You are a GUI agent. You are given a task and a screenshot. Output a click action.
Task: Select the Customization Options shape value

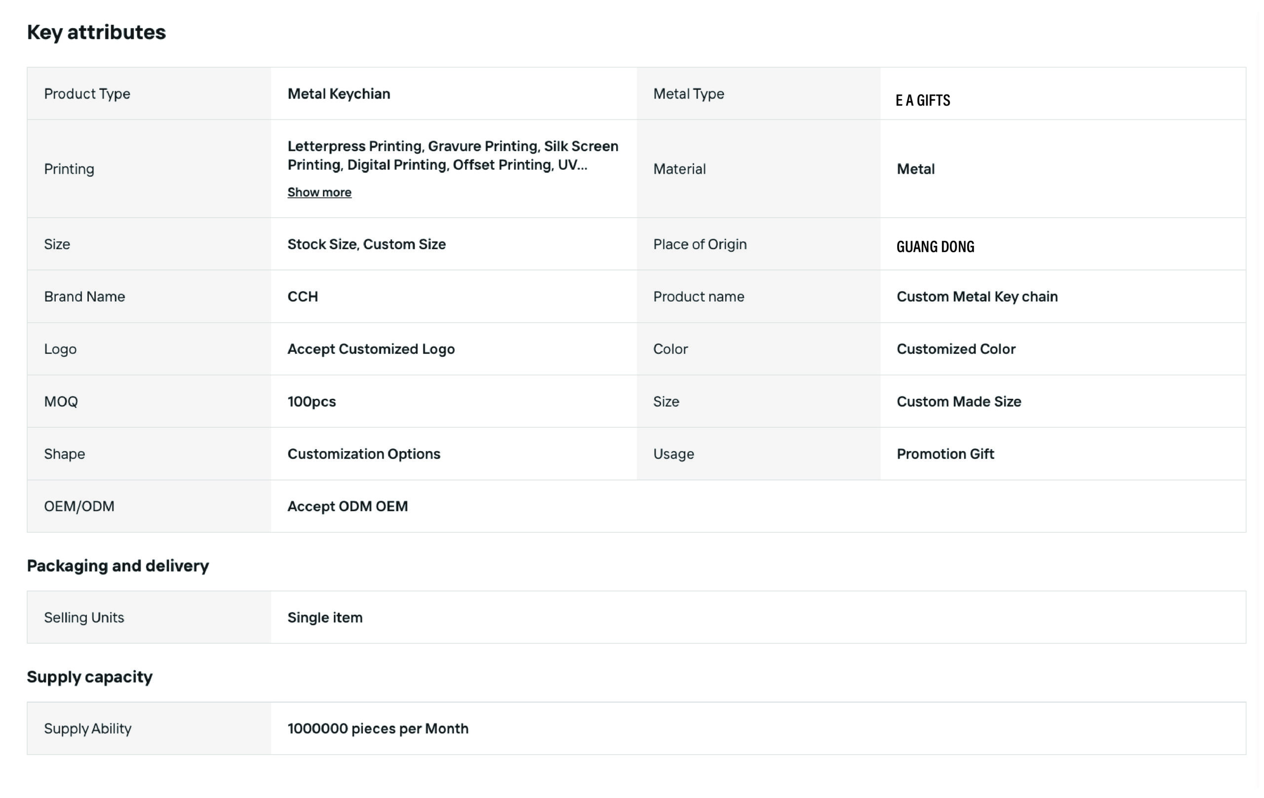[x=364, y=454]
